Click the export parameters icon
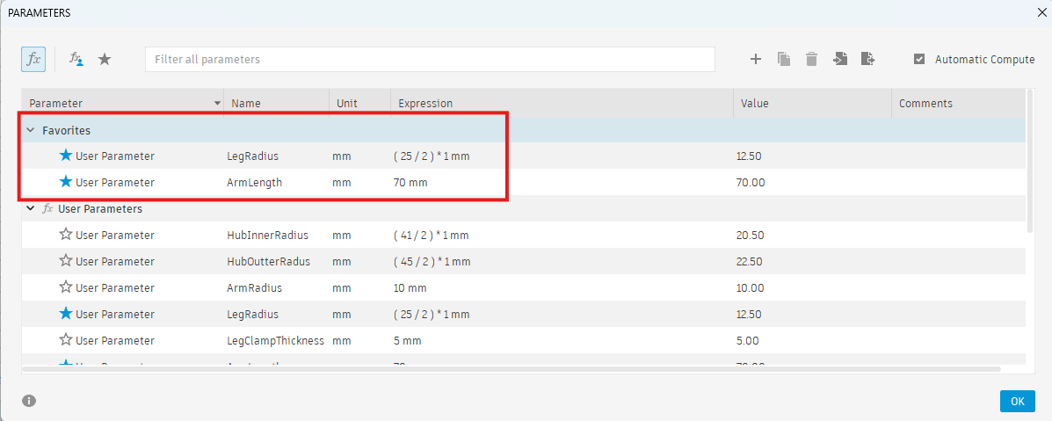Viewport: 1052px width, 421px height. point(868,59)
